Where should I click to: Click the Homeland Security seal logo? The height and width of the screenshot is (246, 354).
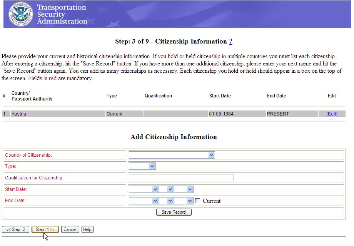(x=20, y=14)
